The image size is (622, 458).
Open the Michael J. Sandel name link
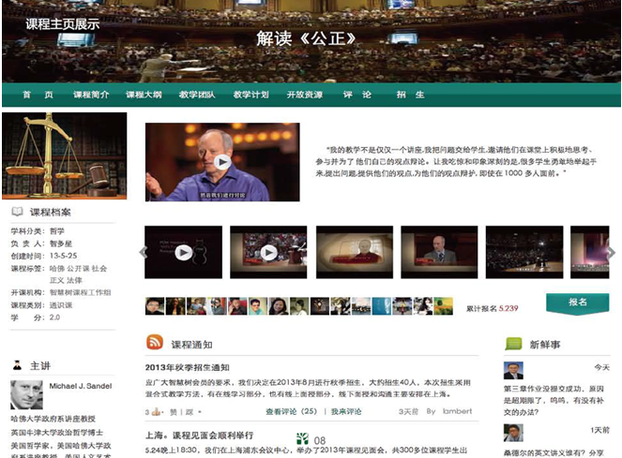[x=81, y=386]
